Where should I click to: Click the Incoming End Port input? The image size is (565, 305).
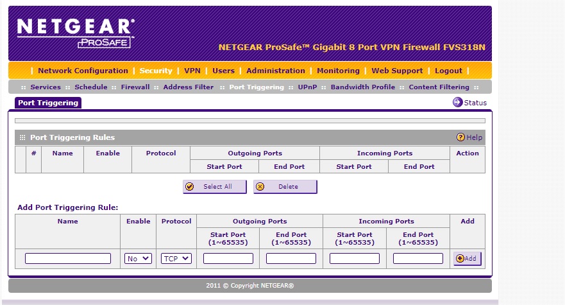pyautogui.click(x=418, y=258)
